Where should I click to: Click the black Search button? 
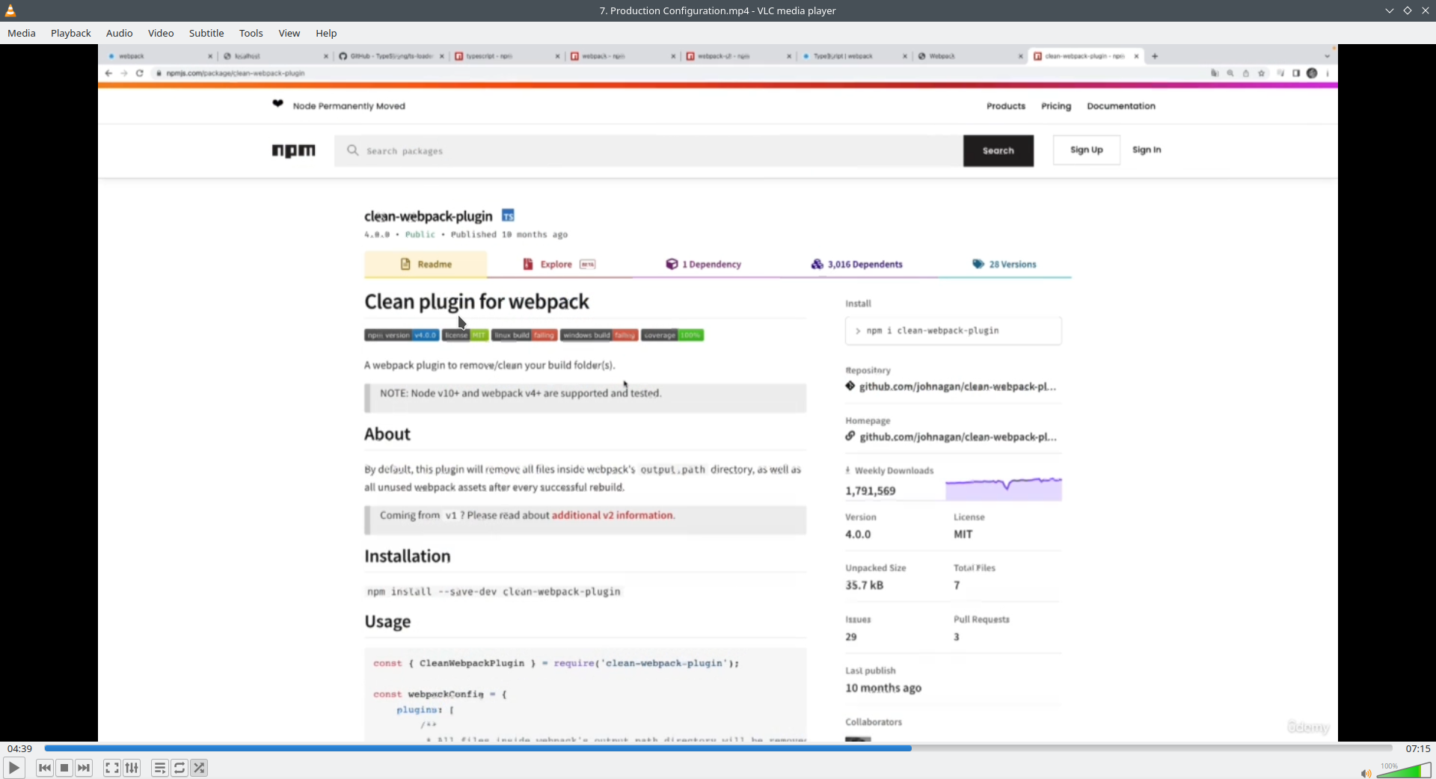click(x=998, y=151)
